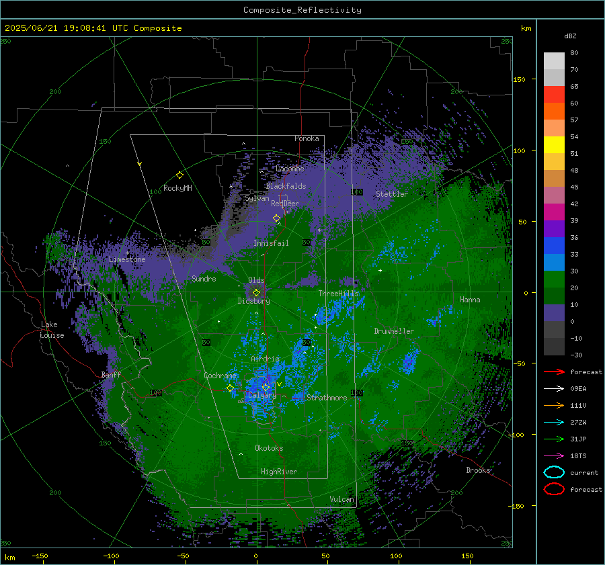Click the magenta 18TS arrow in legend
Image resolution: width=605 pixels, height=565 pixels.
554,456
